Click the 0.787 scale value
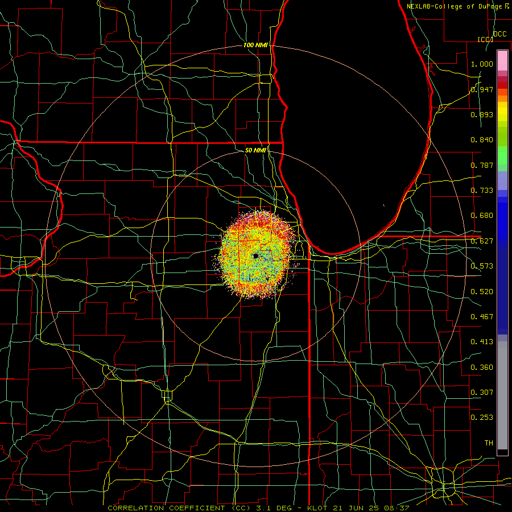This screenshot has height=512, width=512. 482,165
